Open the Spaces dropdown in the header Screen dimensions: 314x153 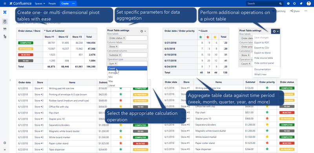[40, 4]
